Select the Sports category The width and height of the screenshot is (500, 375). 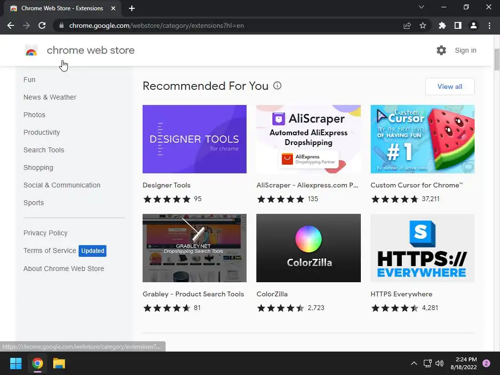pos(34,203)
